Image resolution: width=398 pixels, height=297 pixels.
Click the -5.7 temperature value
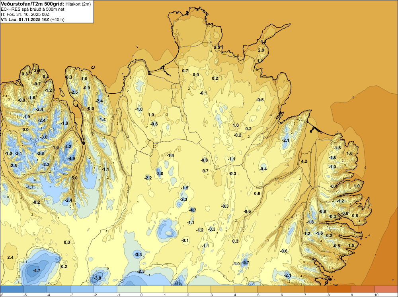coord(246,263)
